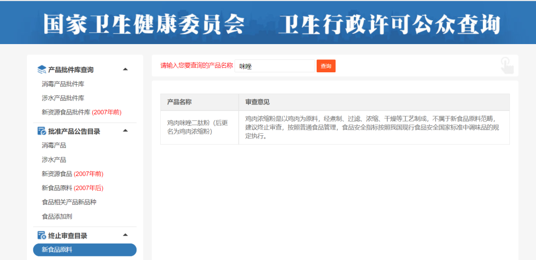Click the 鸡肉咪唑二肽粉 product name cell
536x260 pixels.
[x=200, y=127]
